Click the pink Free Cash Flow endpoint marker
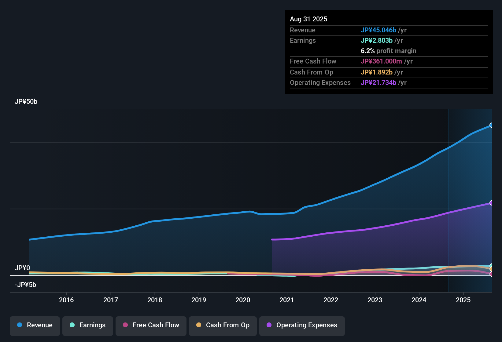The width and height of the screenshot is (502, 342). [492, 274]
